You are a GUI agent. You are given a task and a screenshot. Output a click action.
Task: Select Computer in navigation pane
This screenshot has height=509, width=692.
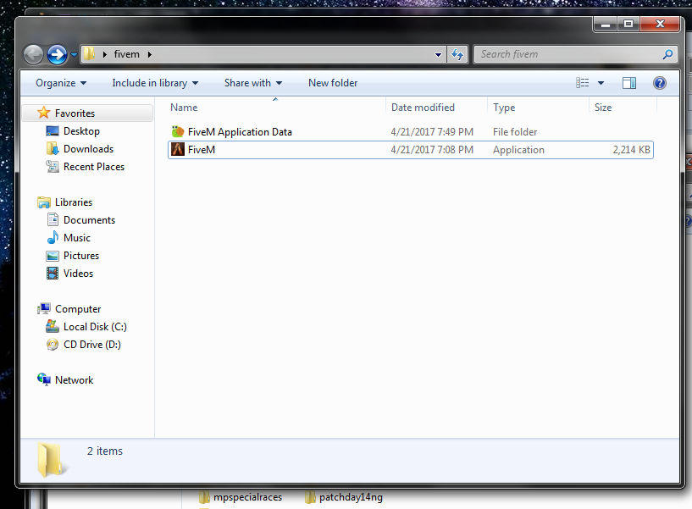click(78, 309)
